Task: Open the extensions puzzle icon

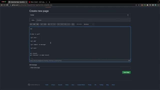Action: 147,5
